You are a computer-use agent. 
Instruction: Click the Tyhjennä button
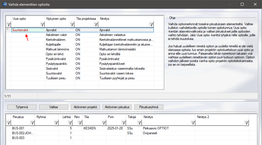point(22,107)
